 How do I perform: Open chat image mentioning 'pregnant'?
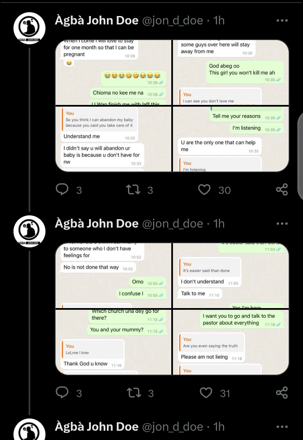click(x=113, y=72)
